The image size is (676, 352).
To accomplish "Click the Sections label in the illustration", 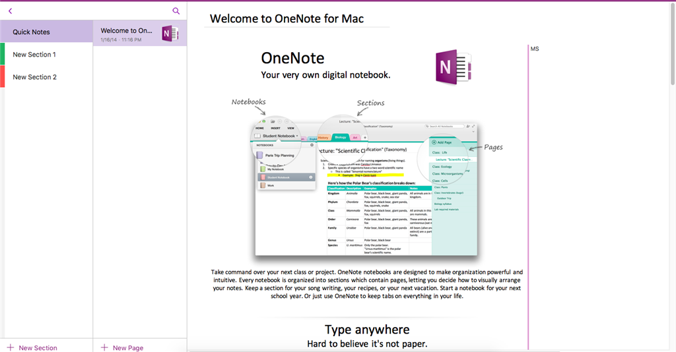I will (x=370, y=103).
